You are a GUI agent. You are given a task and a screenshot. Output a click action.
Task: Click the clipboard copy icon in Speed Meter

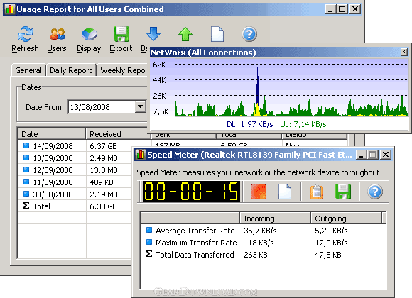coord(317,192)
